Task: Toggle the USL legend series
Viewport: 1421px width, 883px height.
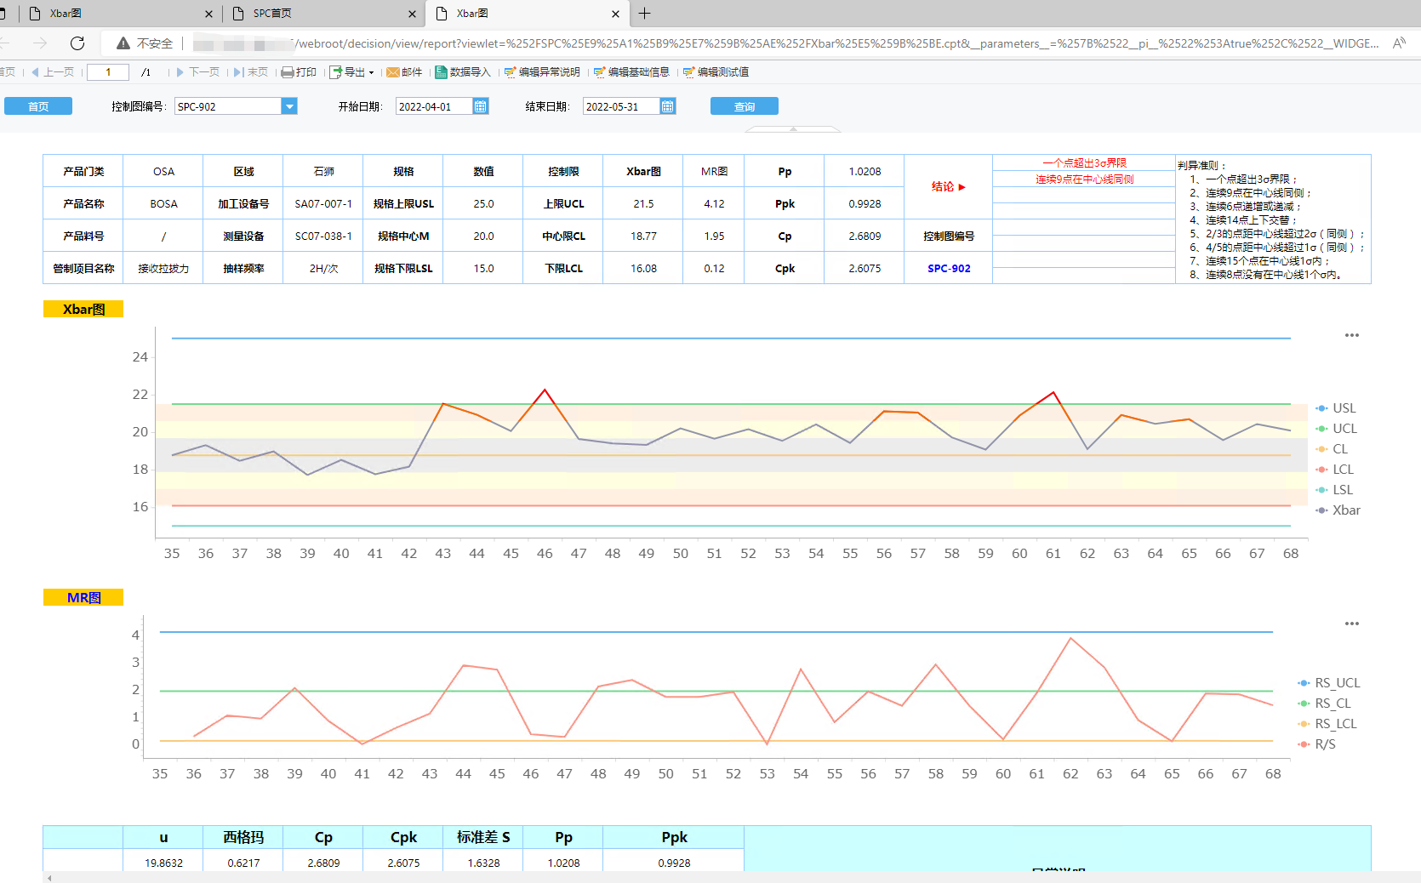Action: click(x=1337, y=408)
